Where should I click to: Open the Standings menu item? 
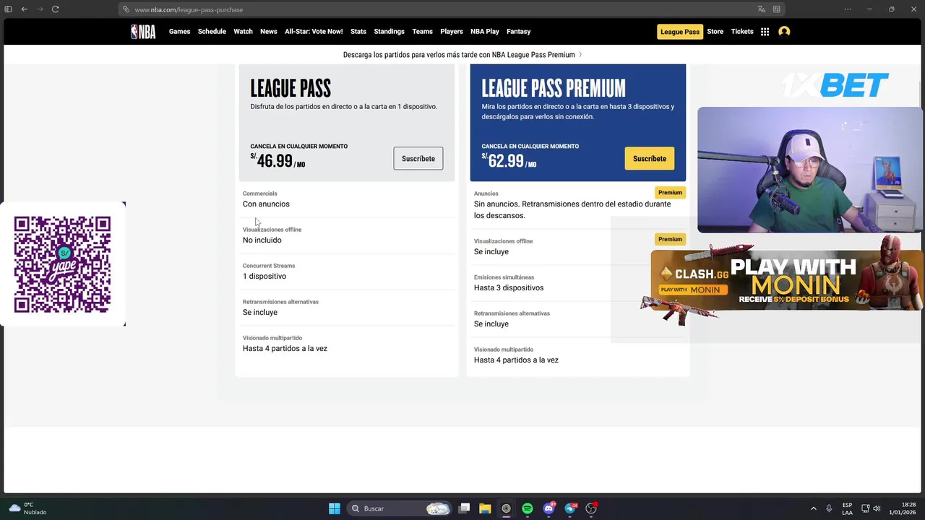pos(389,32)
